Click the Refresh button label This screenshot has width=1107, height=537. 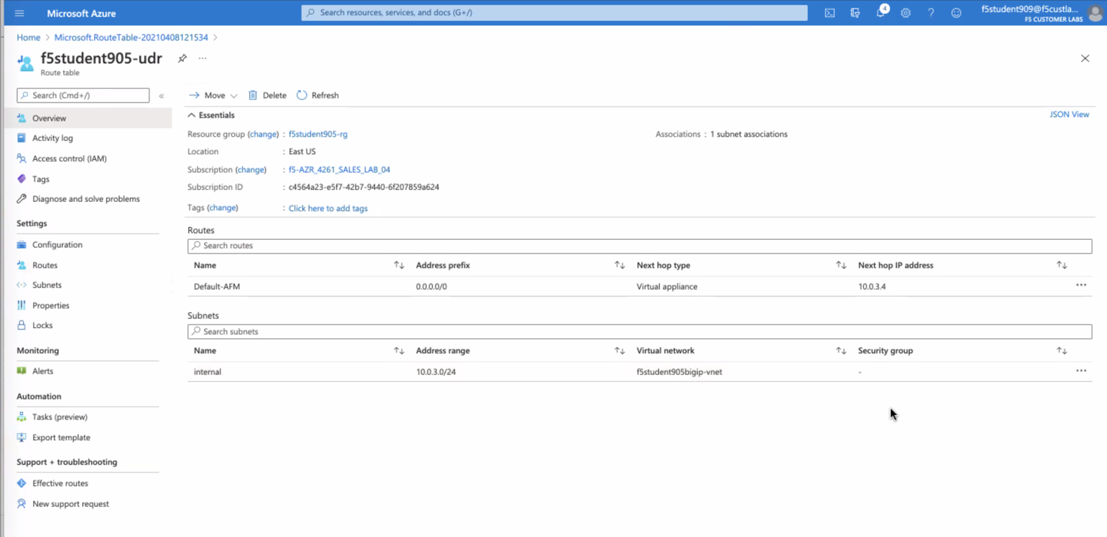(325, 95)
